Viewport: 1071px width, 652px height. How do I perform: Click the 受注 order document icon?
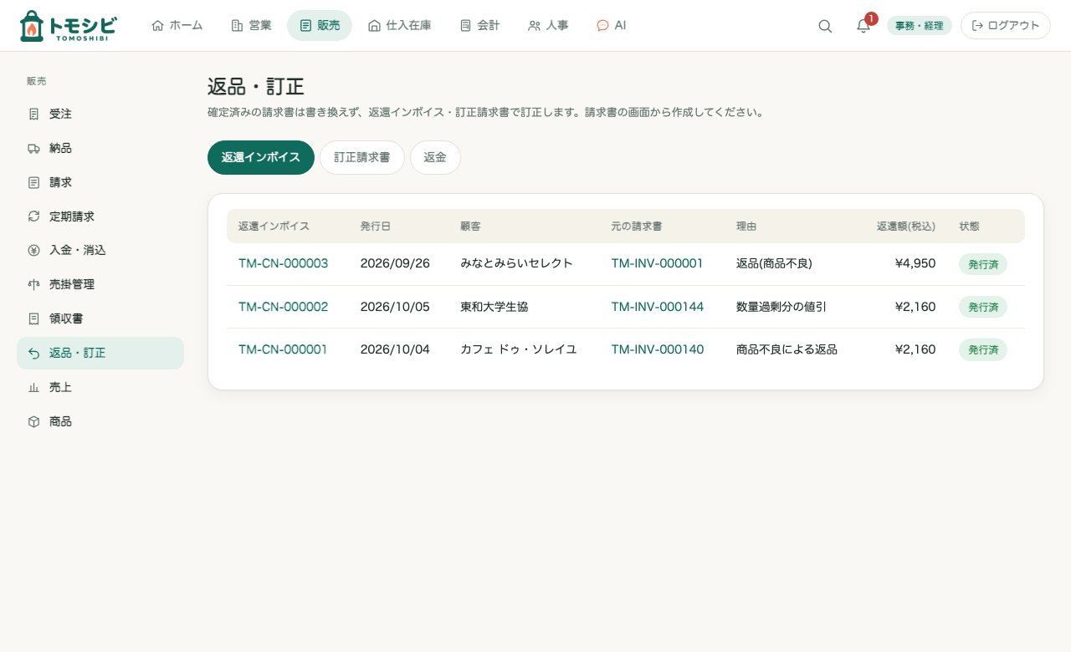33,114
